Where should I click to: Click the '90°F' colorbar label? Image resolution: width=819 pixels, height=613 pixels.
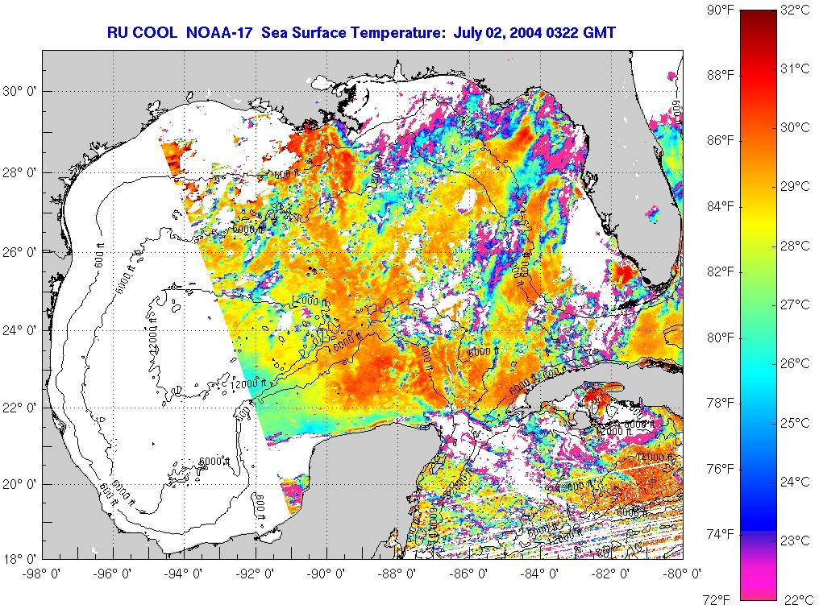[721, 10]
